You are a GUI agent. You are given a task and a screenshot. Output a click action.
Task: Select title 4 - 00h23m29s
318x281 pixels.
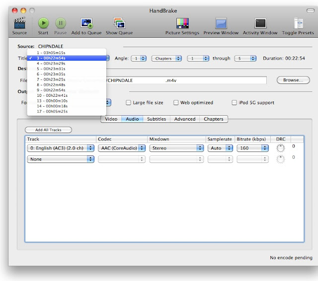click(x=67, y=64)
